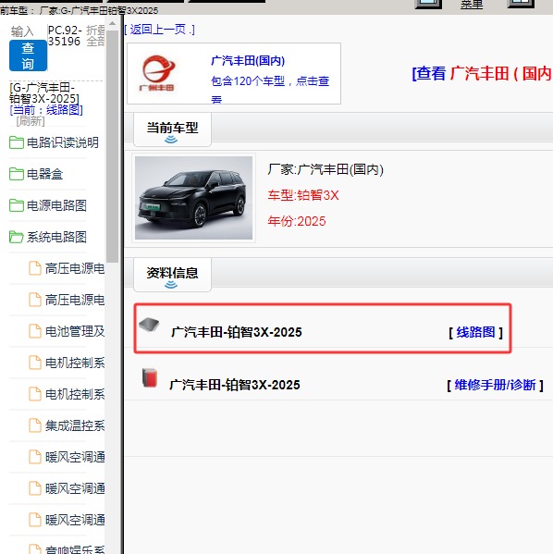The height and width of the screenshot is (554, 553).
Task: Open the large 查看 广汽丰田 heading link
Action: (482, 73)
